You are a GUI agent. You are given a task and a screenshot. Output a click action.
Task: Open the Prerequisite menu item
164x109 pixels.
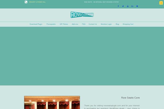[x=51, y=24]
